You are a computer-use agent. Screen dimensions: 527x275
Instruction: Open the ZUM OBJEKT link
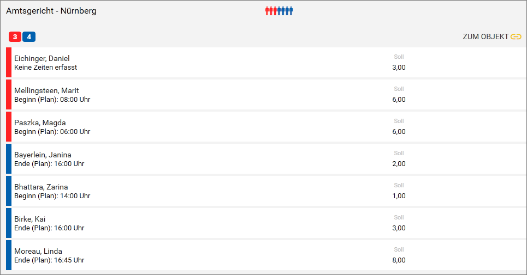pos(485,37)
